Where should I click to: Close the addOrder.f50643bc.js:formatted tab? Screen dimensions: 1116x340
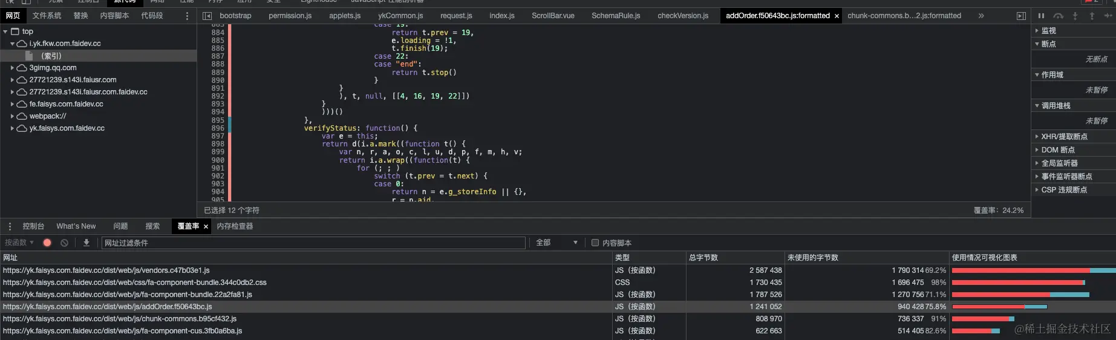837,16
